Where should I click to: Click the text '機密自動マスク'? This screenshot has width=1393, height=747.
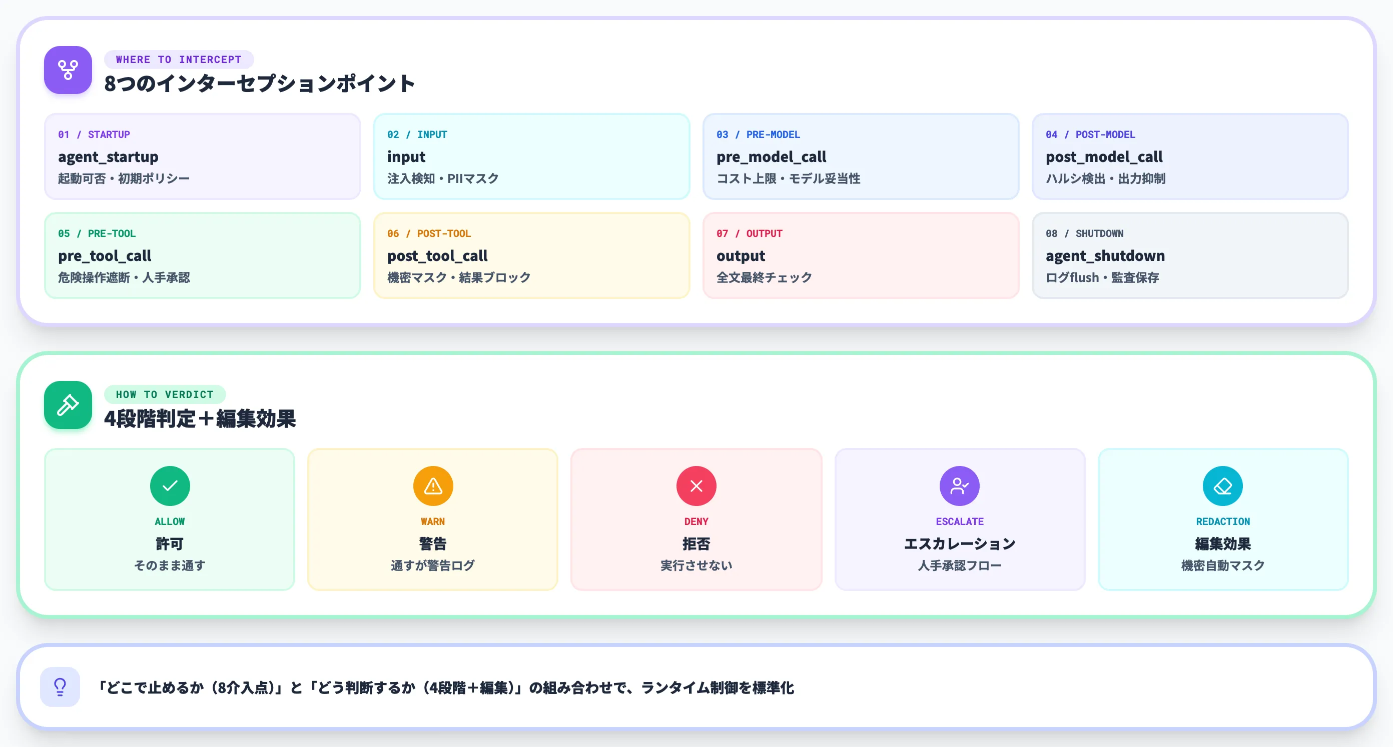pyautogui.click(x=1223, y=565)
